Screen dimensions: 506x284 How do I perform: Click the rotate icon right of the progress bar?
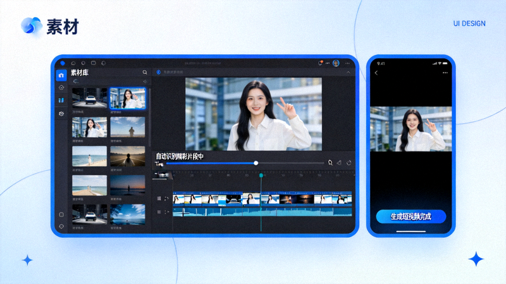349,163
